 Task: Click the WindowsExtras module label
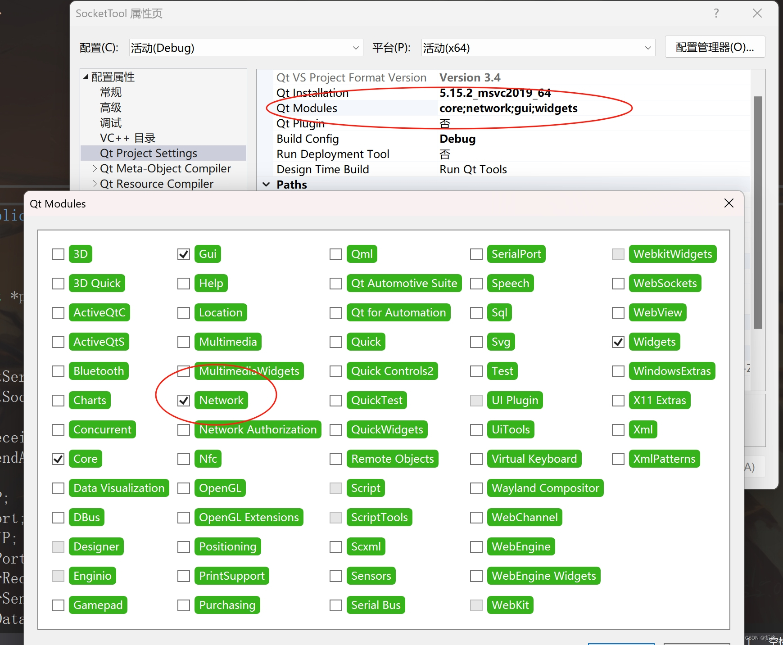(x=672, y=371)
